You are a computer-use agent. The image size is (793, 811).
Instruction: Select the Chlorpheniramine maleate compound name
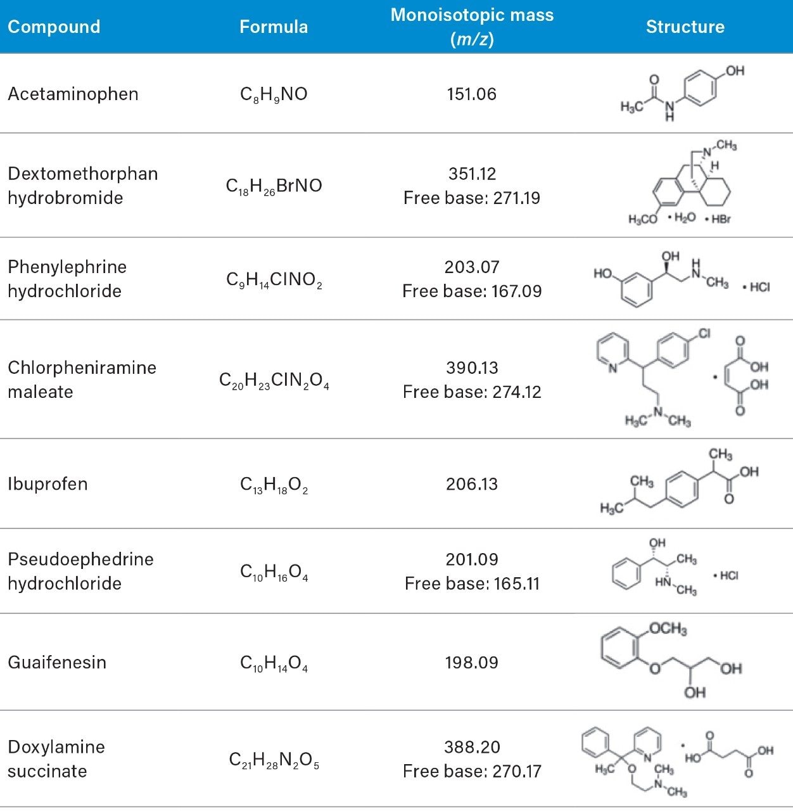82,380
